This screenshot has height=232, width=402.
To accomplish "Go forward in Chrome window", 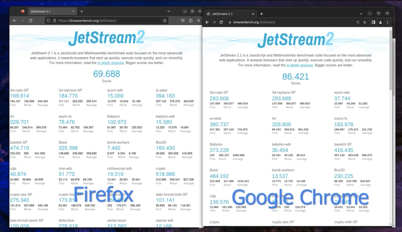I will pyautogui.click(x=214, y=22).
